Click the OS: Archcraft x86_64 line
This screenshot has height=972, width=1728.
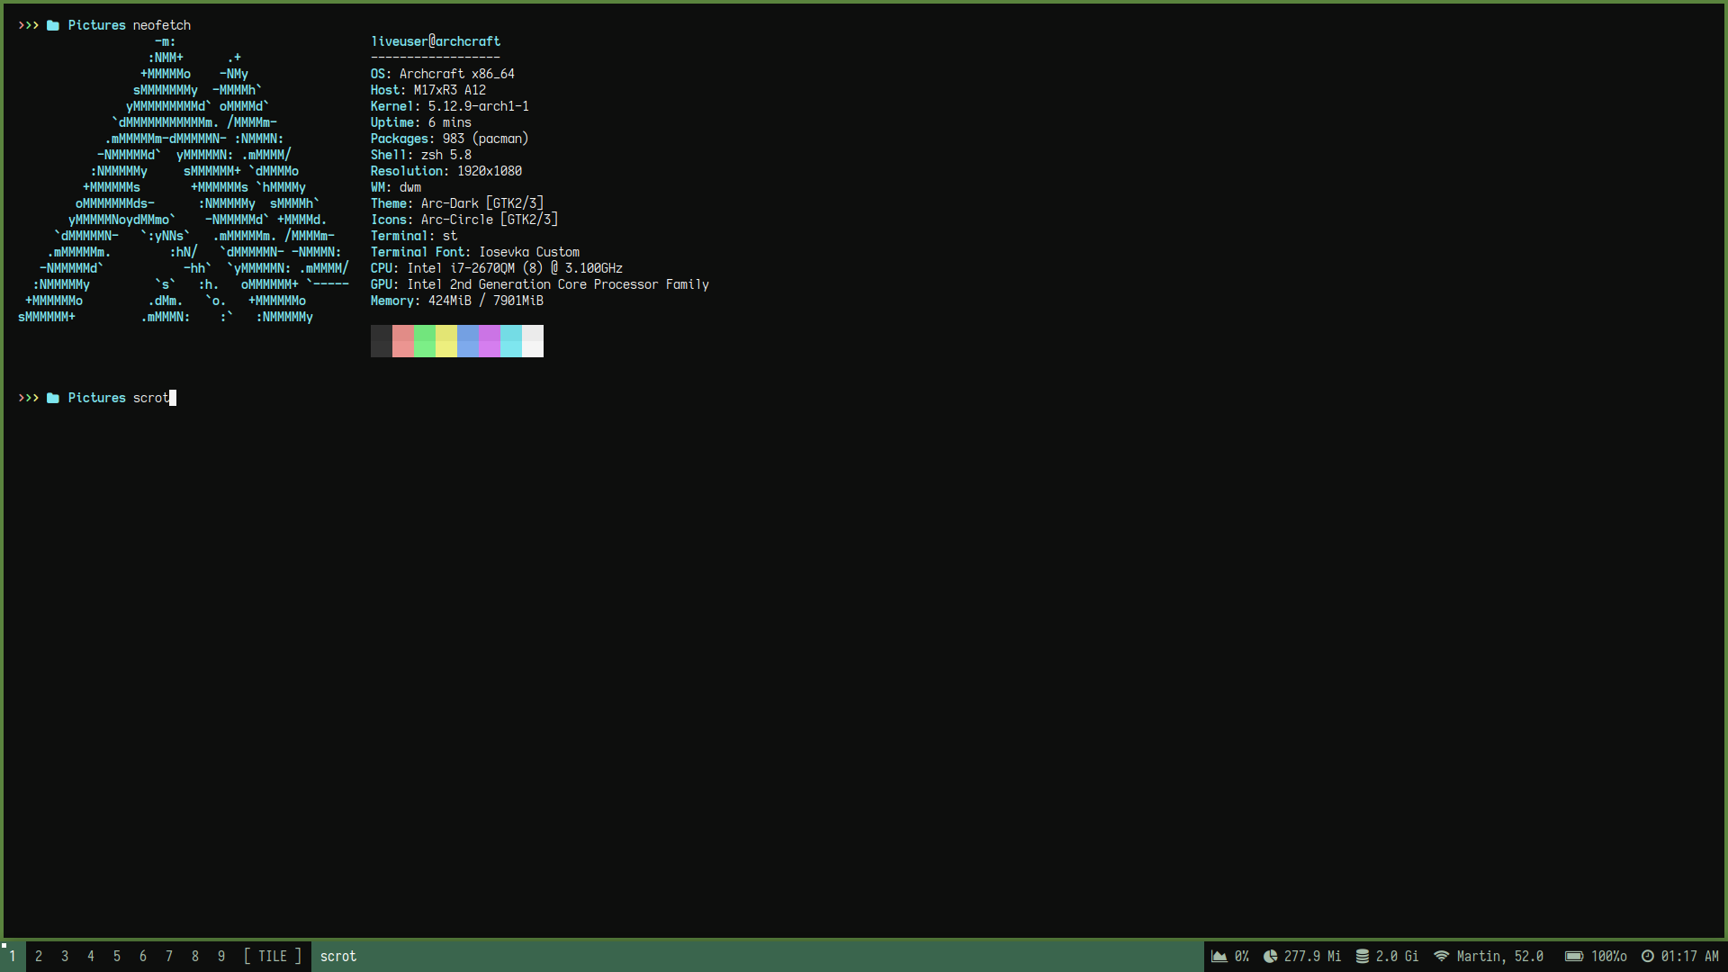pos(443,74)
